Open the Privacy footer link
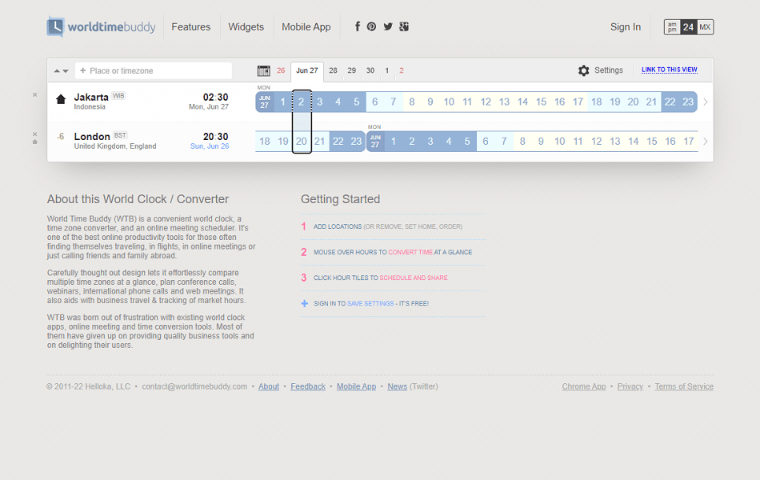760x480 pixels. click(630, 386)
